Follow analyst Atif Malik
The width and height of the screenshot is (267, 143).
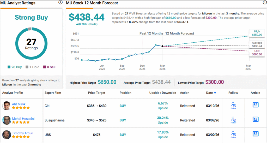[233, 106]
